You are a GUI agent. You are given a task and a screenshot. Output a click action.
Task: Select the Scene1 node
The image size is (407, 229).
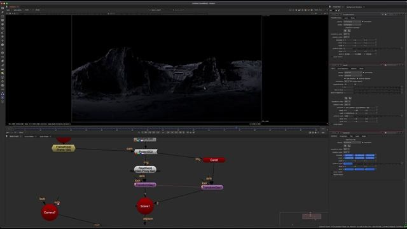coord(145,206)
